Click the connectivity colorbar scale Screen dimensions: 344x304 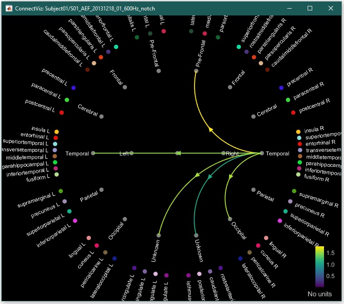pyautogui.click(x=319, y=267)
